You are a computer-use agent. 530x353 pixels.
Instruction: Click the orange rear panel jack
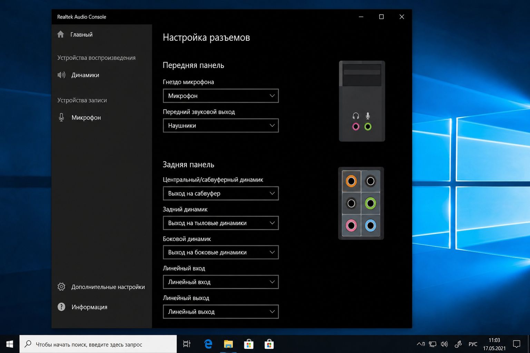(351, 181)
